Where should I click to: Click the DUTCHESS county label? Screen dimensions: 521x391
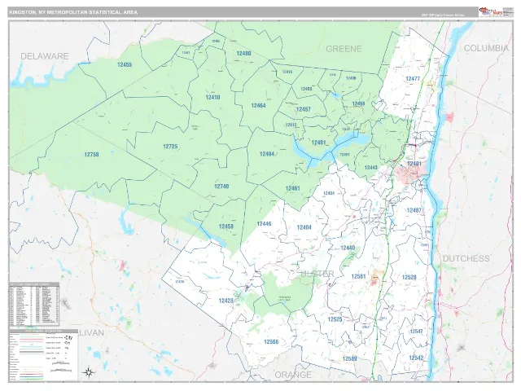click(466, 258)
